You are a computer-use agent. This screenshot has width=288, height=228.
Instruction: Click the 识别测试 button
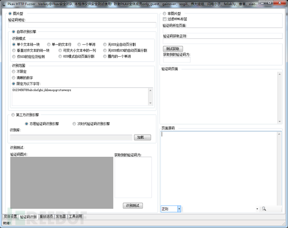[133, 205]
